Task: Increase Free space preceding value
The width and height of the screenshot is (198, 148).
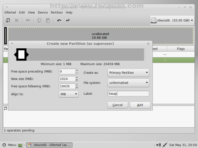Action: (x=77, y=70)
